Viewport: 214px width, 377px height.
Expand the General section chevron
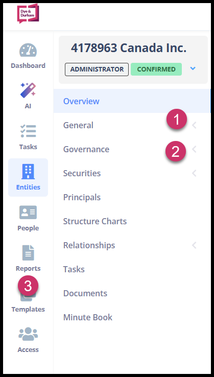[x=194, y=125]
